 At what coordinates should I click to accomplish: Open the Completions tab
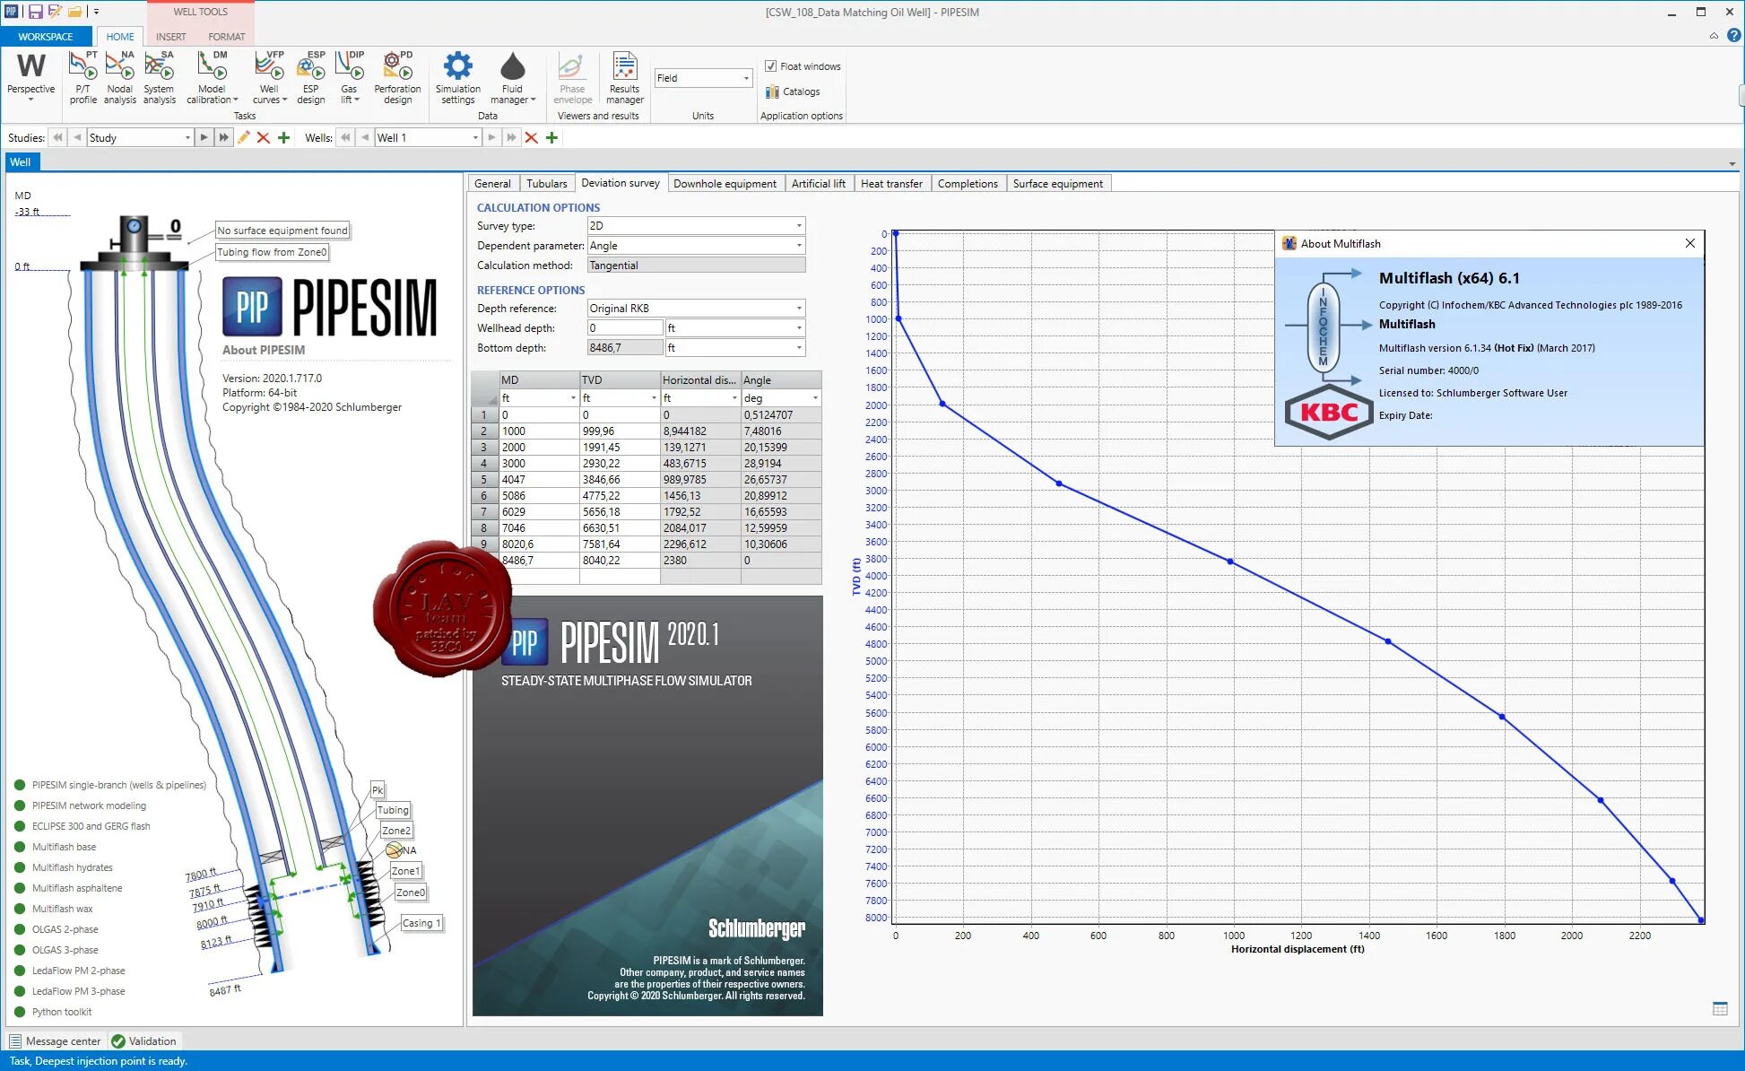click(x=968, y=183)
